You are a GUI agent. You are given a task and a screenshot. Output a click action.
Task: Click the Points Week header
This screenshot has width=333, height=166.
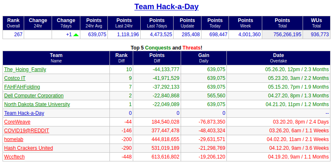point(246,23)
